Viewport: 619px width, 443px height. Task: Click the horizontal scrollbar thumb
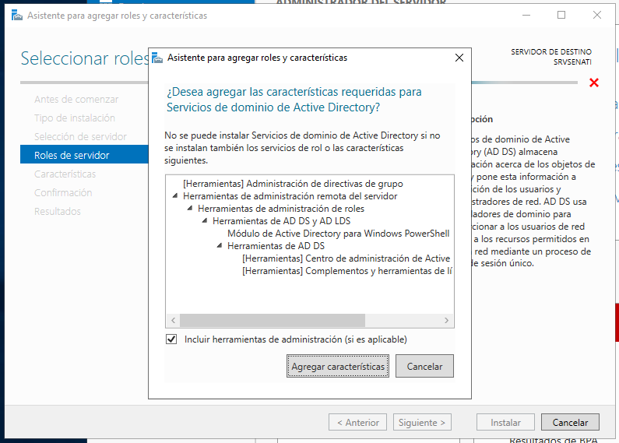tap(273, 320)
